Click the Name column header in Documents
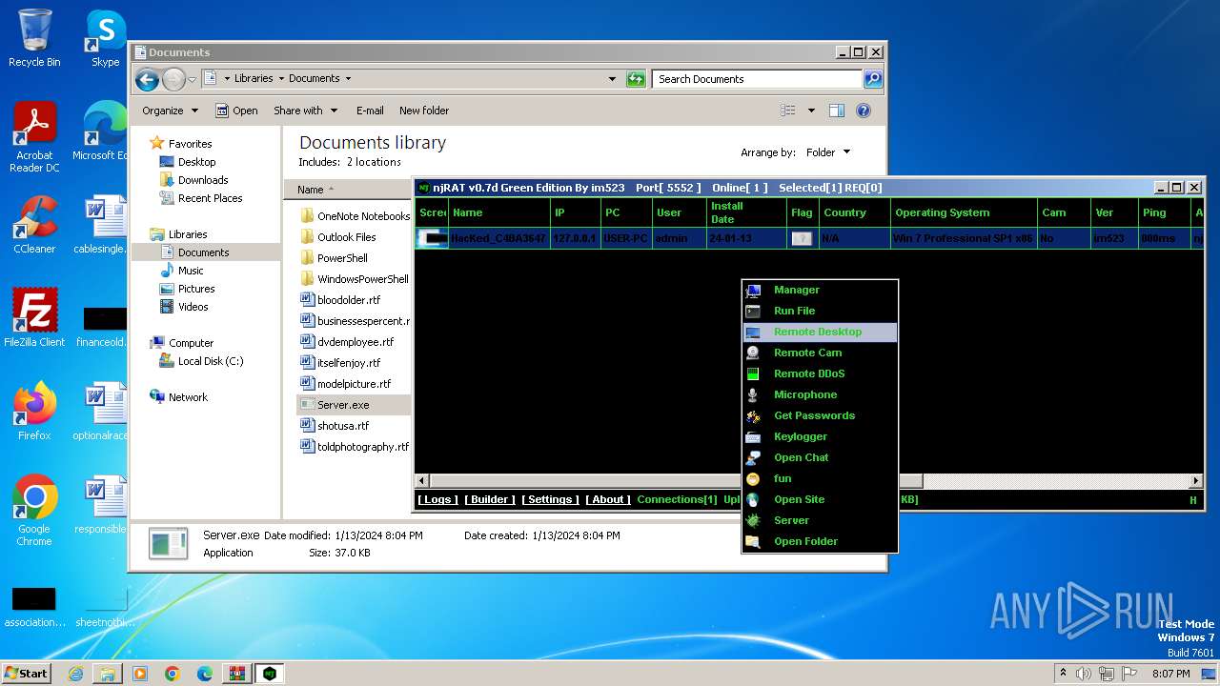The width and height of the screenshot is (1220, 686). tap(310, 190)
